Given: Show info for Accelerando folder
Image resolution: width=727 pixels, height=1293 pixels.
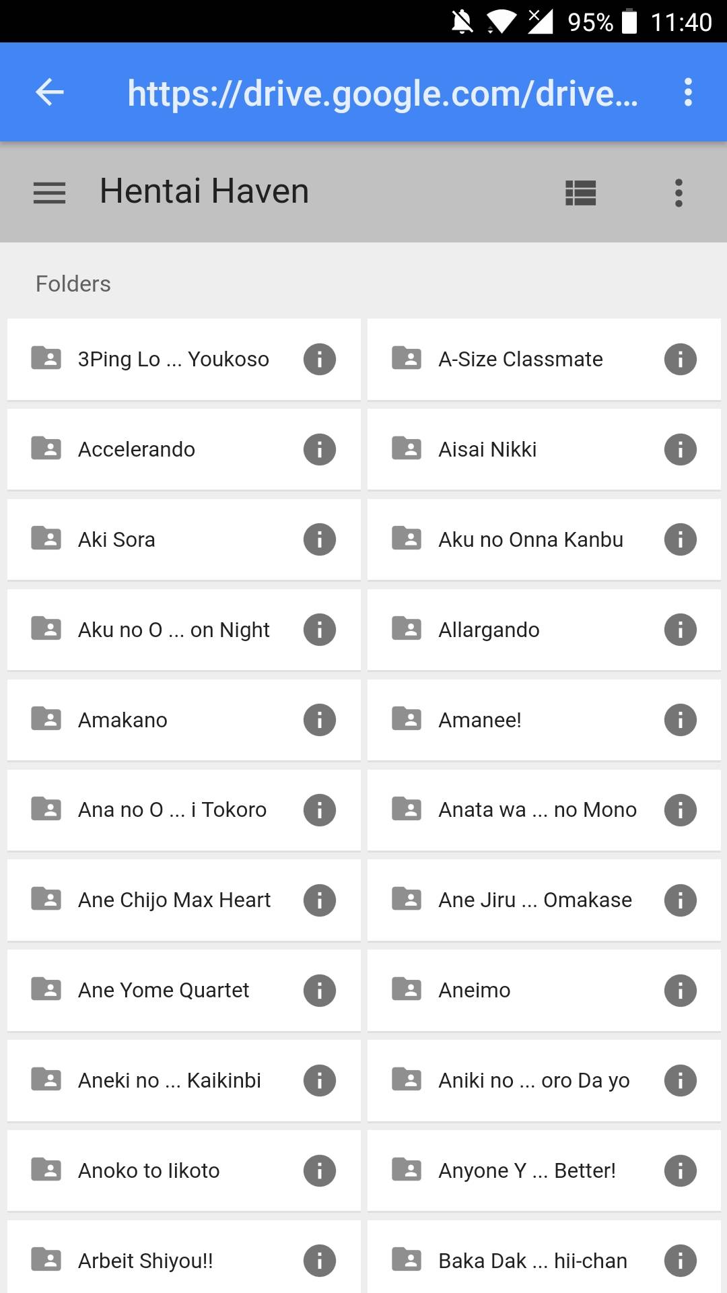Looking at the screenshot, I should tap(319, 450).
